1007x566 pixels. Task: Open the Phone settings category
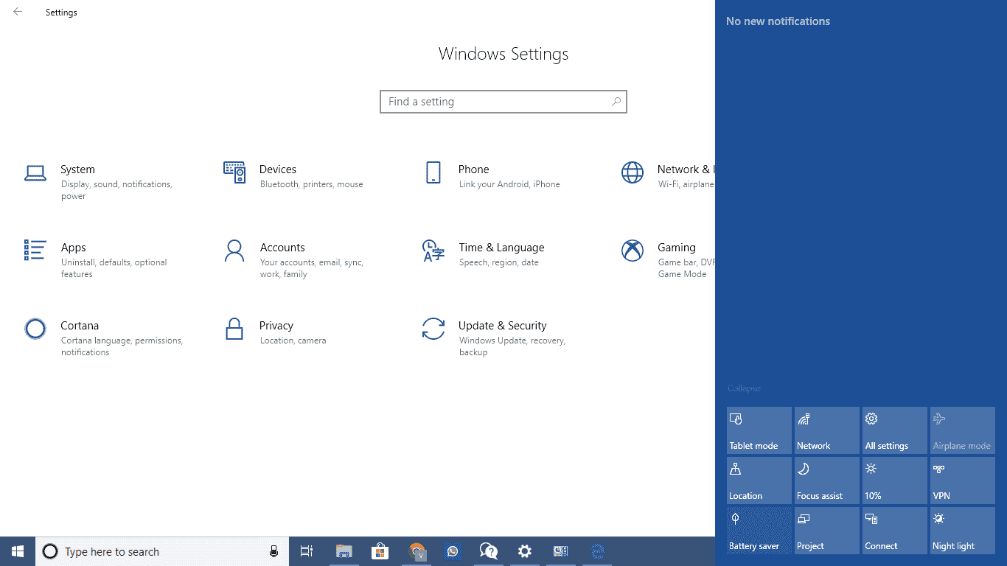point(492,176)
